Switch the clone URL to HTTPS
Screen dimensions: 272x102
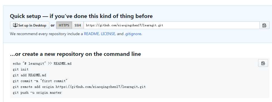click(x=64, y=25)
